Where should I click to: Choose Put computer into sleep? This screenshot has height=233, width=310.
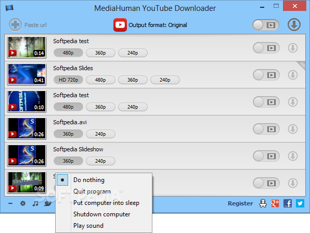point(104,203)
